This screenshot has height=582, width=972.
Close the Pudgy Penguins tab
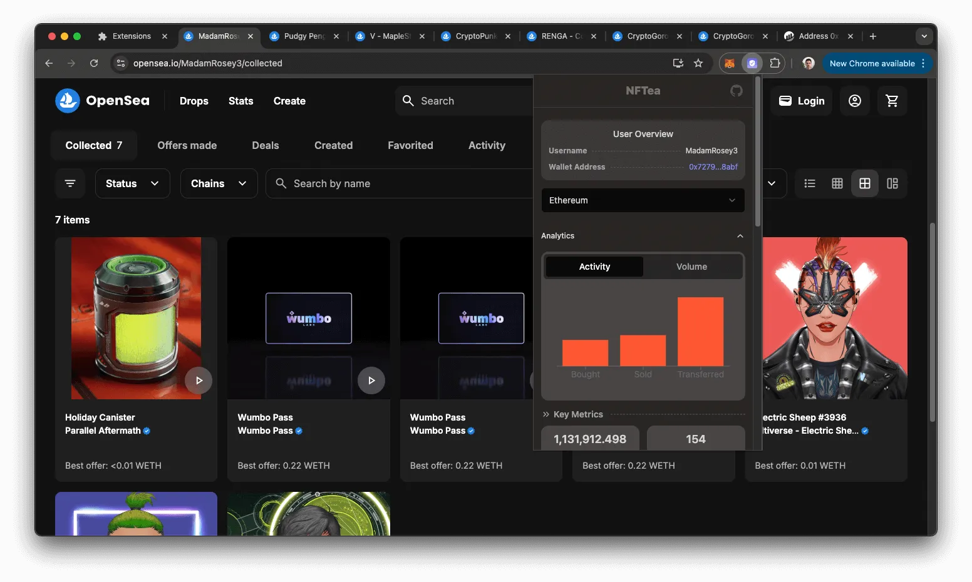coord(336,36)
